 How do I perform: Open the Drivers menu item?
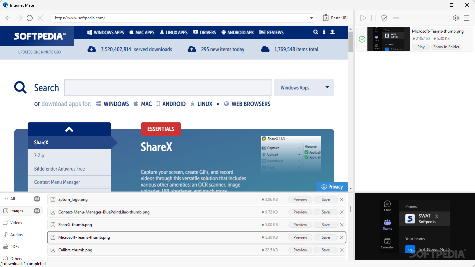(x=205, y=33)
